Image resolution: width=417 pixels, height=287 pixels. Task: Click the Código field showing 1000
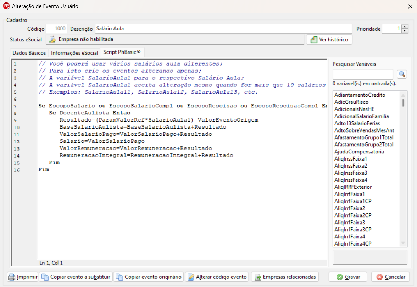[x=57, y=29]
